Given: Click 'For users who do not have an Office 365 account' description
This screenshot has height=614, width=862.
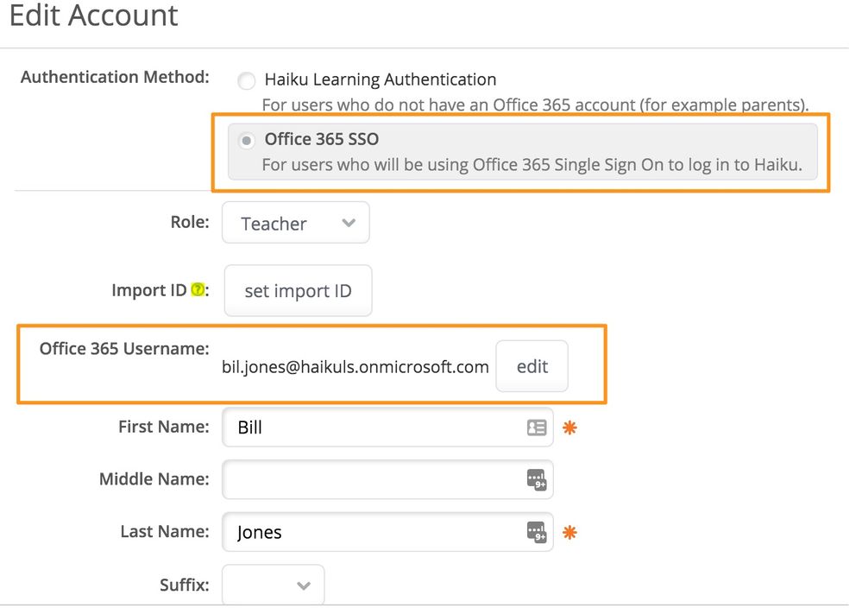Looking at the screenshot, I should (x=535, y=104).
